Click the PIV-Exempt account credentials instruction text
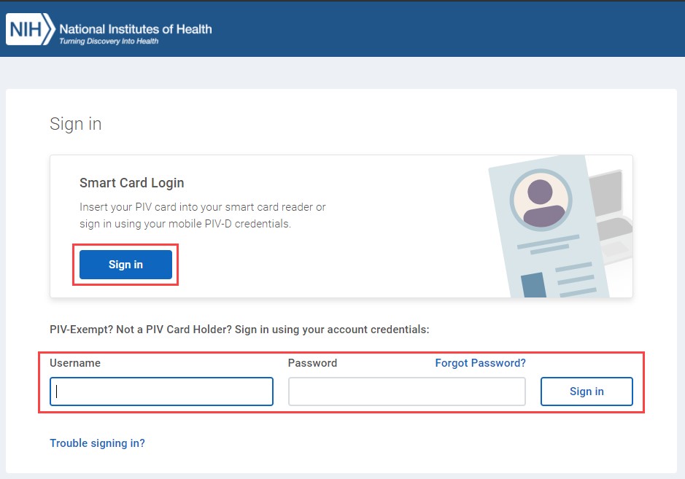Screen dimensions: 685x479 239,330
